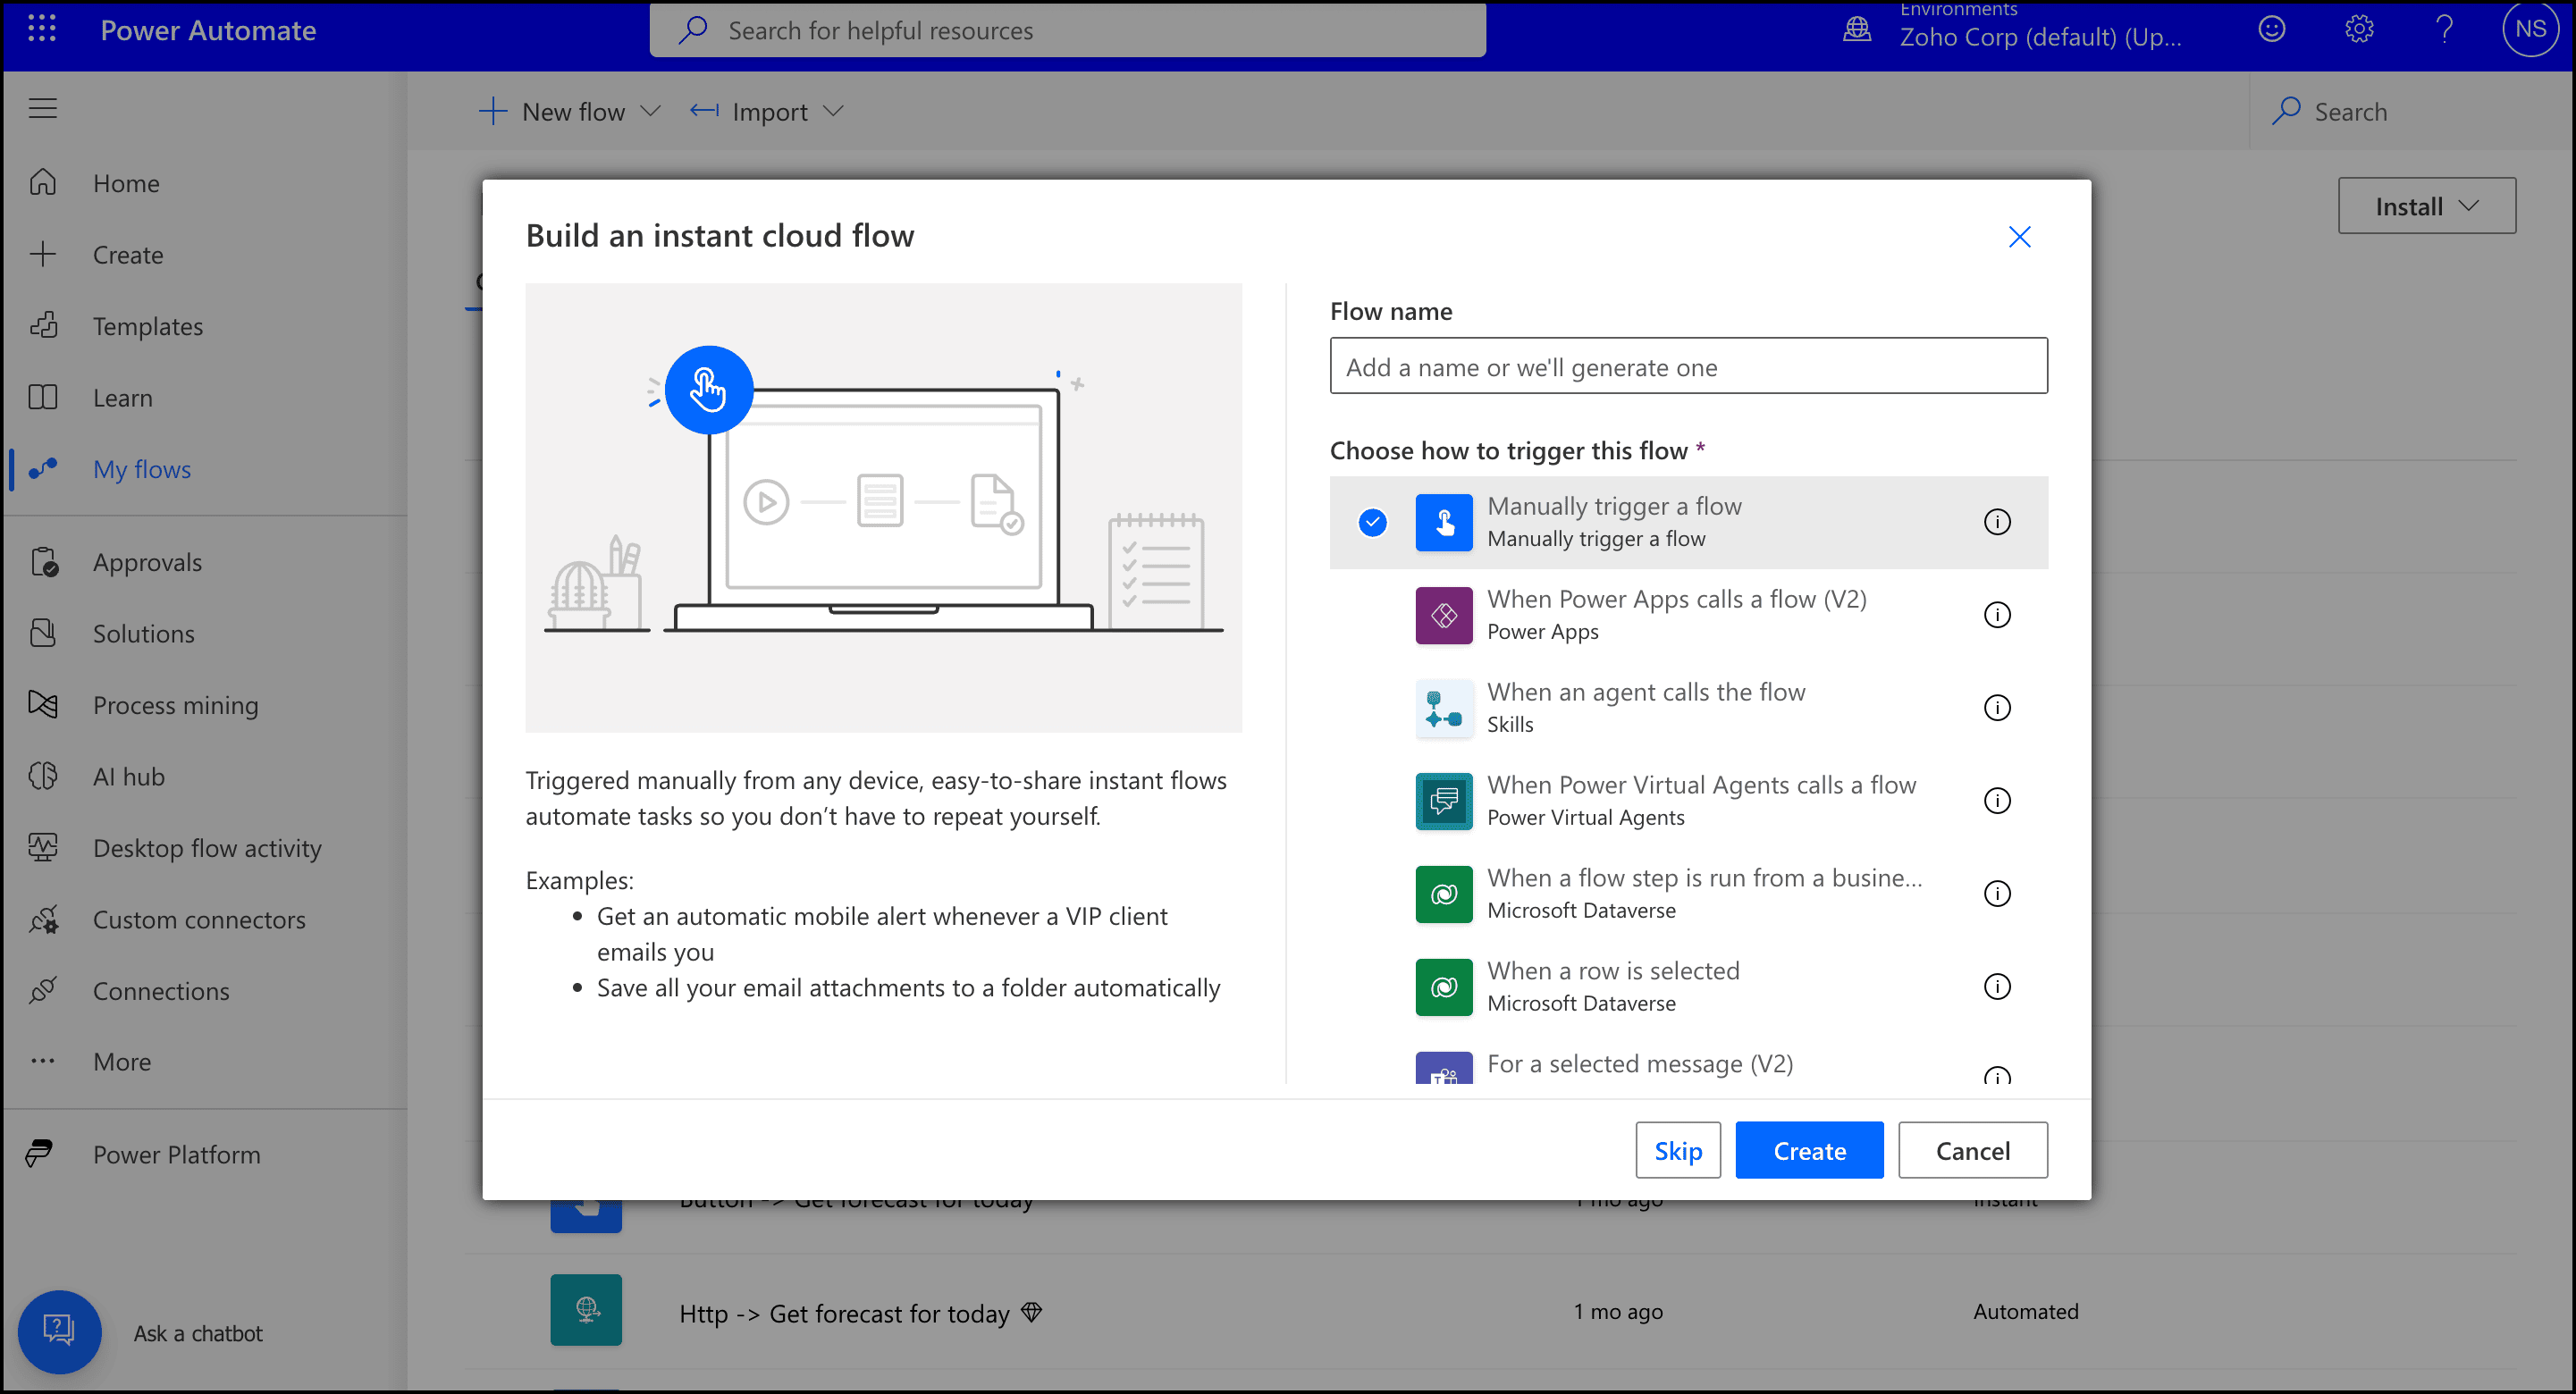Expand the New flow dropdown

point(651,111)
